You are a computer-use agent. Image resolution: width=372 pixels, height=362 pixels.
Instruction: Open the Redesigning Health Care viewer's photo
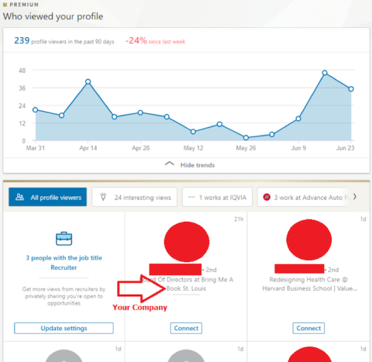pos(308,240)
